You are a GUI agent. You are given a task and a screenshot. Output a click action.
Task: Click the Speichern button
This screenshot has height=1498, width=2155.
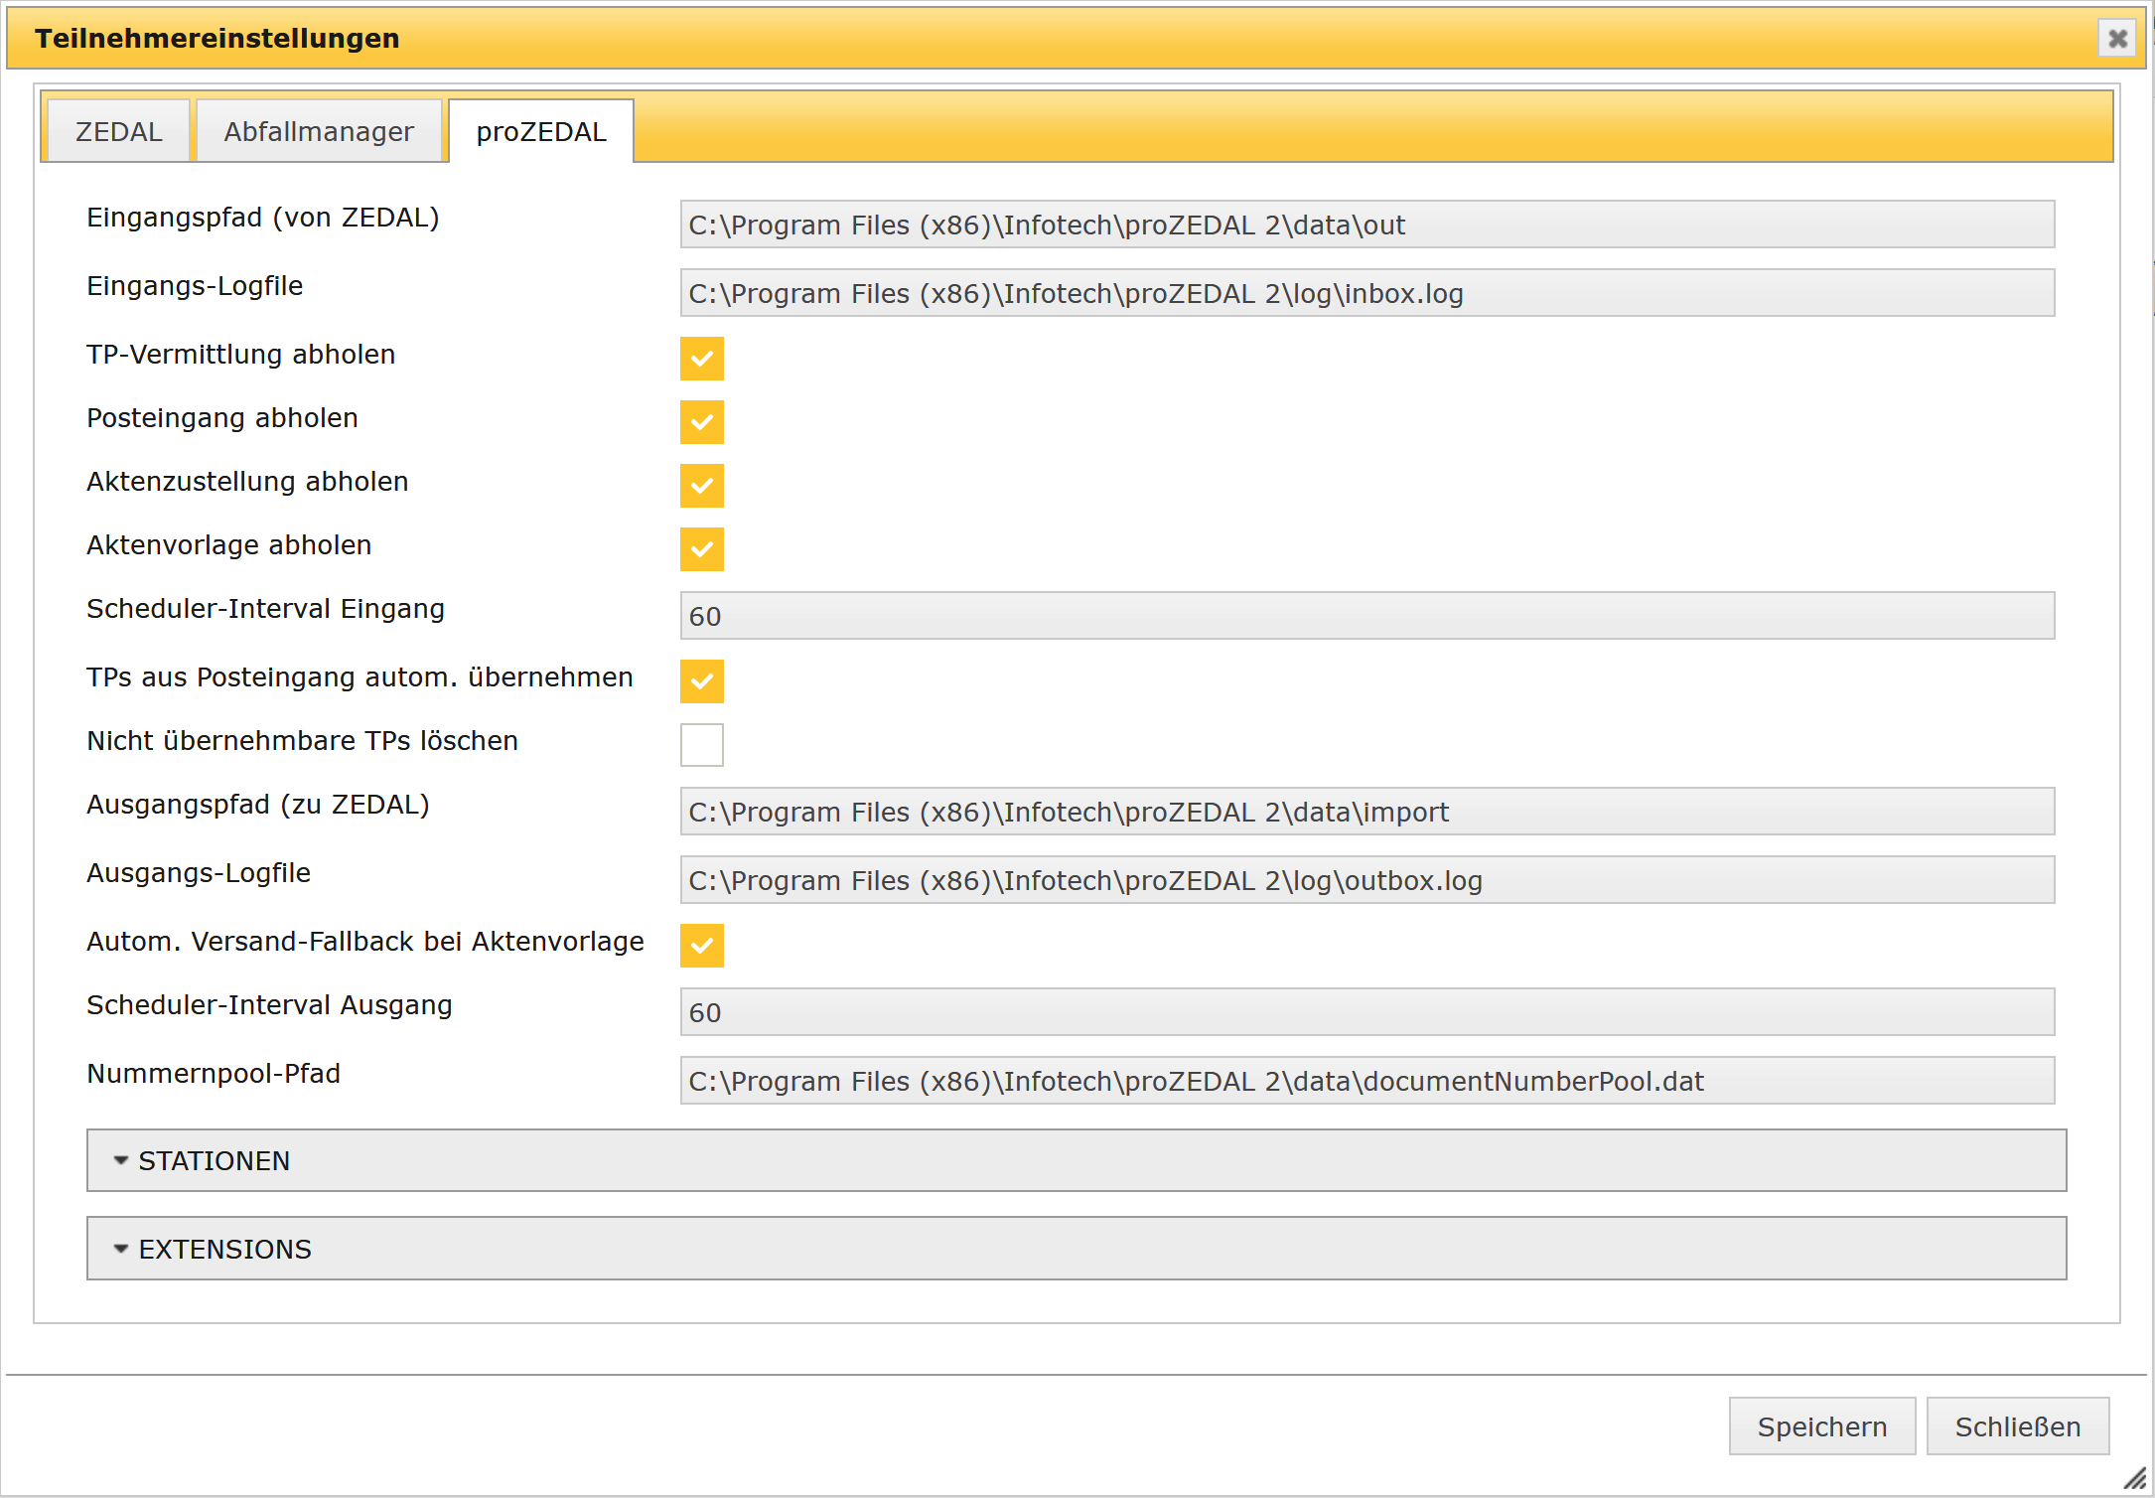click(x=1821, y=1426)
